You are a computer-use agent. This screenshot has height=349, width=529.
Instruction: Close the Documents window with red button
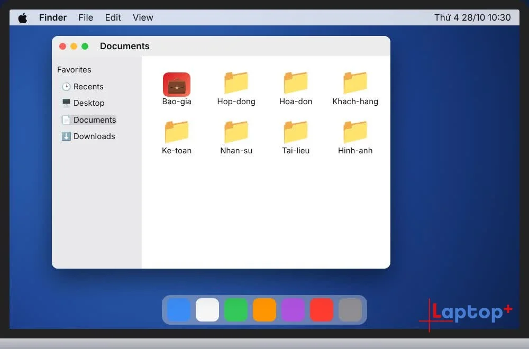click(63, 46)
